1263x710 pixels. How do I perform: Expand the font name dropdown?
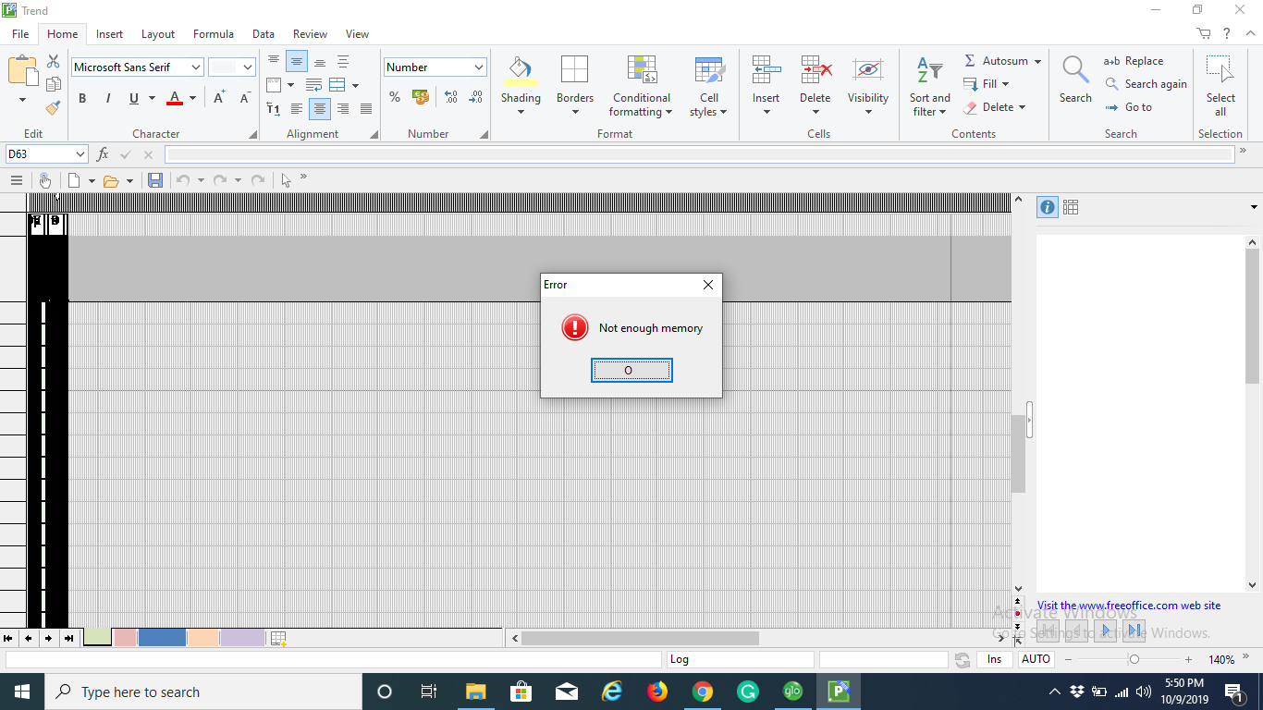(196, 67)
